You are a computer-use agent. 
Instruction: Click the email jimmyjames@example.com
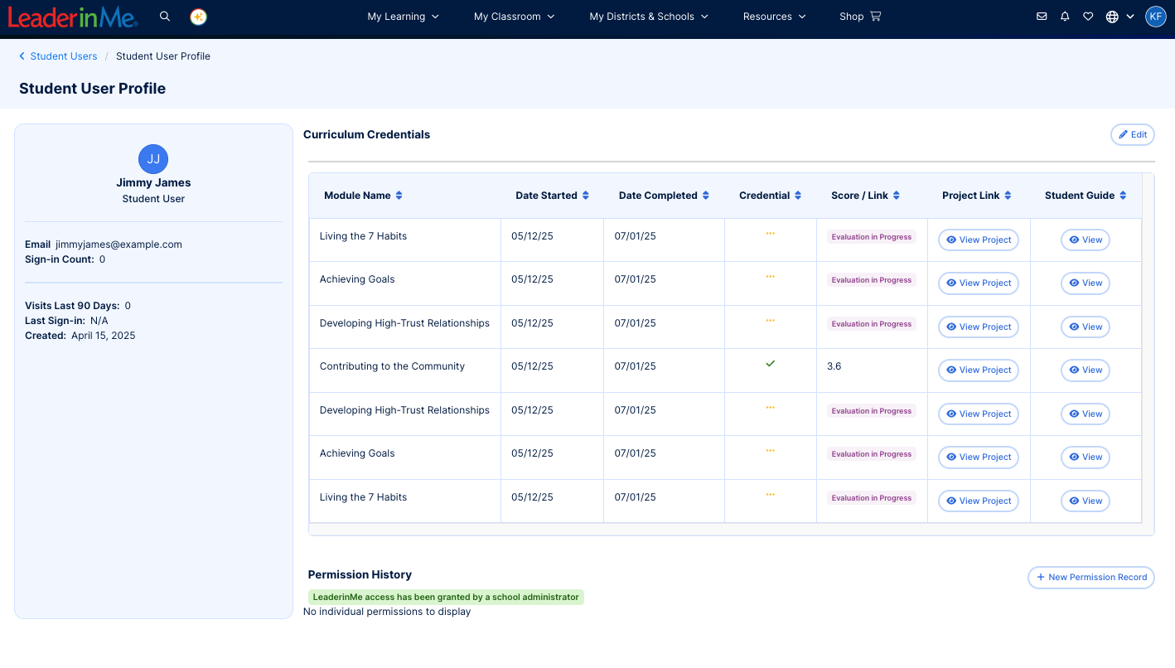coord(118,244)
